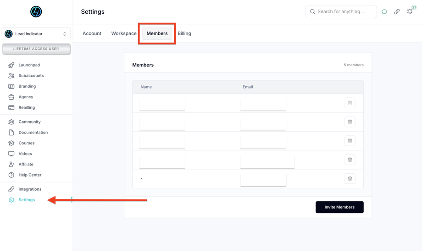Delete the first member row
The image size is (422, 251).
[x=350, y=103]
